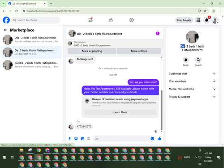Open the taskbar clock showing 6:59 PM
This screenshot has width=224, height=168.
click(x=208, y=157)
